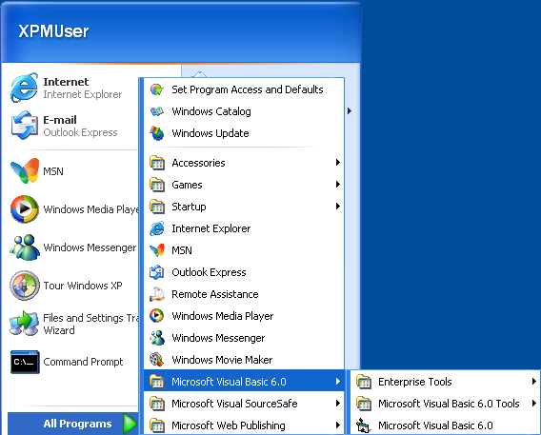Screen dimensions: 541x435
Task: Click the Set Program Access and Defaults icon
Action: click(x=157, y=89)
